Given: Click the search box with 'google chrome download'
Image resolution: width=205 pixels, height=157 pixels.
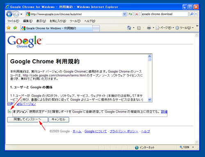Looking at the screenshot, I should (164, 14).
